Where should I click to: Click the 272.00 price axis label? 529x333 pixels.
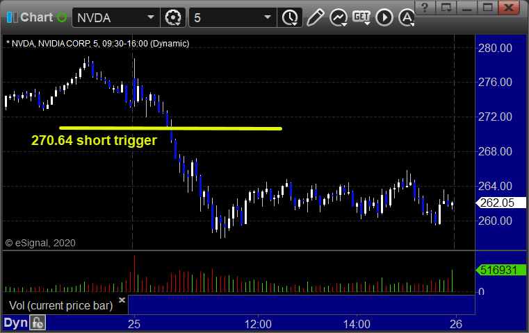495,117
